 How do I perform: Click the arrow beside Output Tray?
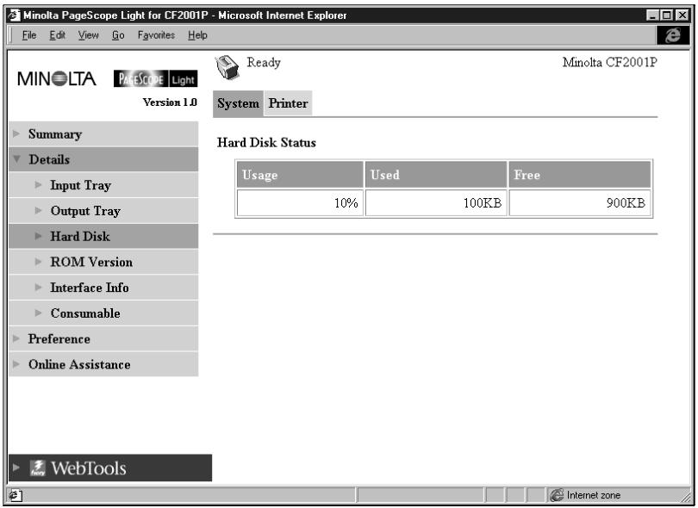pos(38,210)
